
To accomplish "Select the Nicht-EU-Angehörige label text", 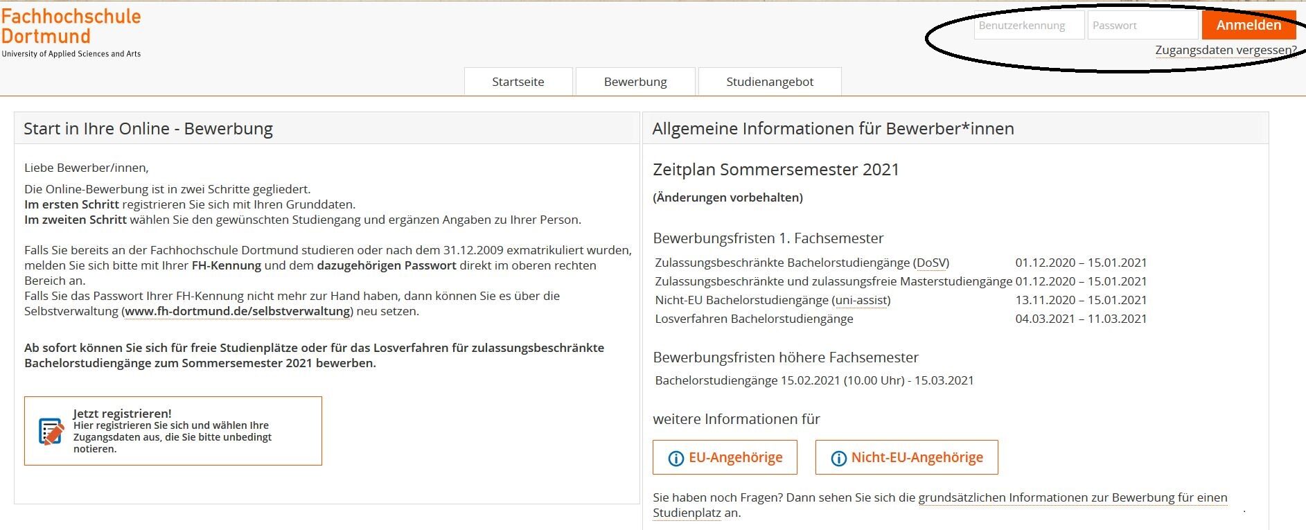I will 917,457.
